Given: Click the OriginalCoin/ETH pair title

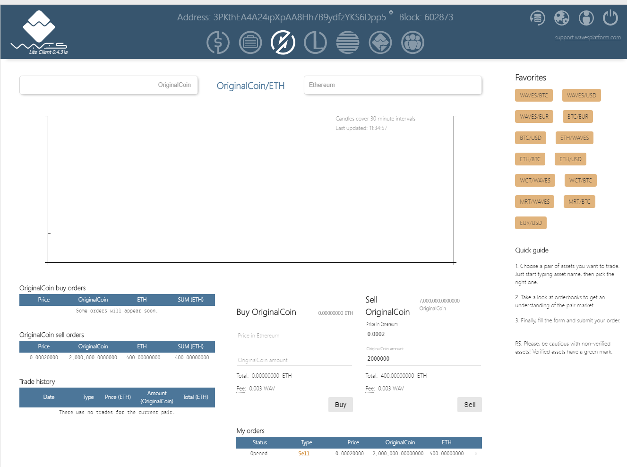Looking at the screenshot, I should (250, 86).
